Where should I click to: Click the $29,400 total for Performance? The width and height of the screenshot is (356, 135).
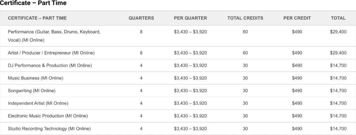click(338, 32)
